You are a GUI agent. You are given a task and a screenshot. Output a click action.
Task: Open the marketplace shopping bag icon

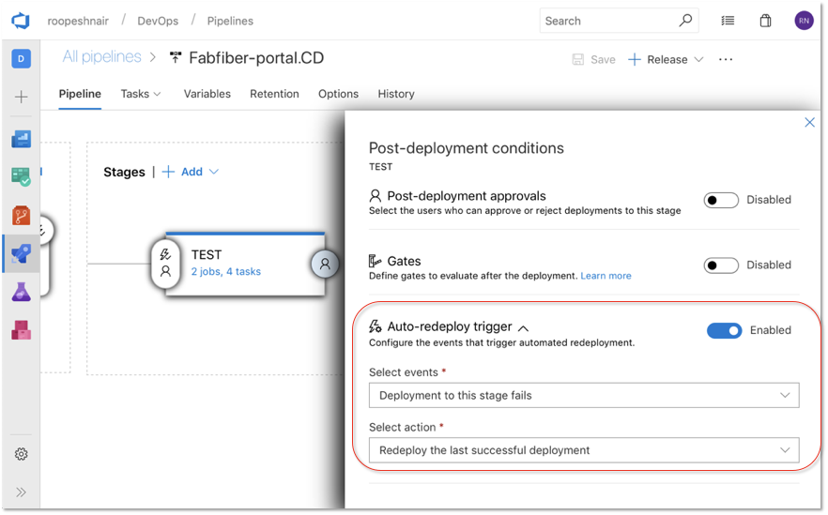[x=765, y=21]
